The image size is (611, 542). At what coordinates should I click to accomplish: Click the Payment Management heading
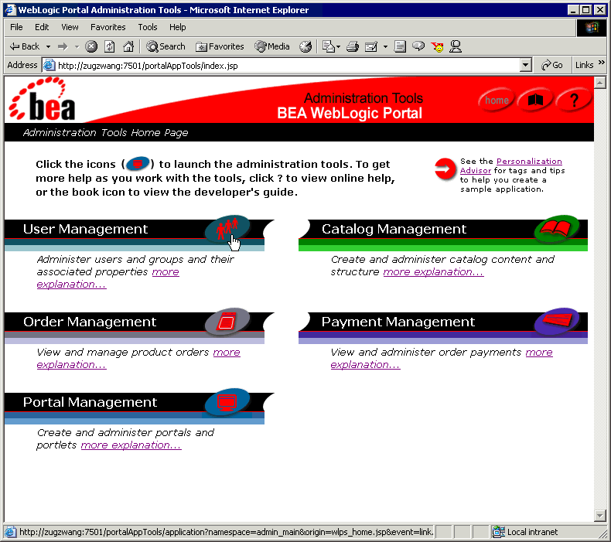398,322
